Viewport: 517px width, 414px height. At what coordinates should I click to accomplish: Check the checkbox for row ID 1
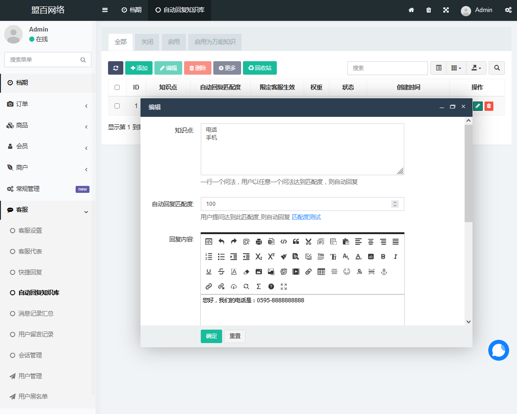point(117,106)
